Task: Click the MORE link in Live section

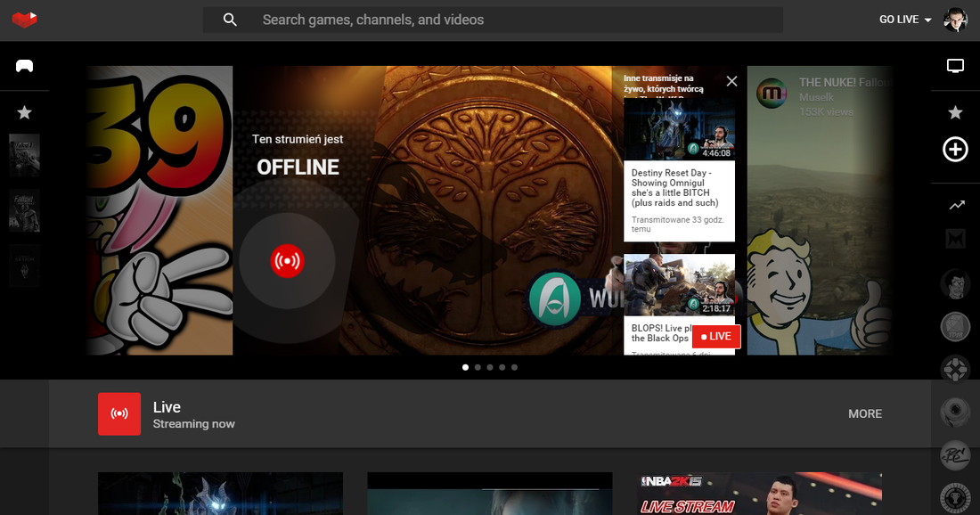Action: tap(864, 413)
